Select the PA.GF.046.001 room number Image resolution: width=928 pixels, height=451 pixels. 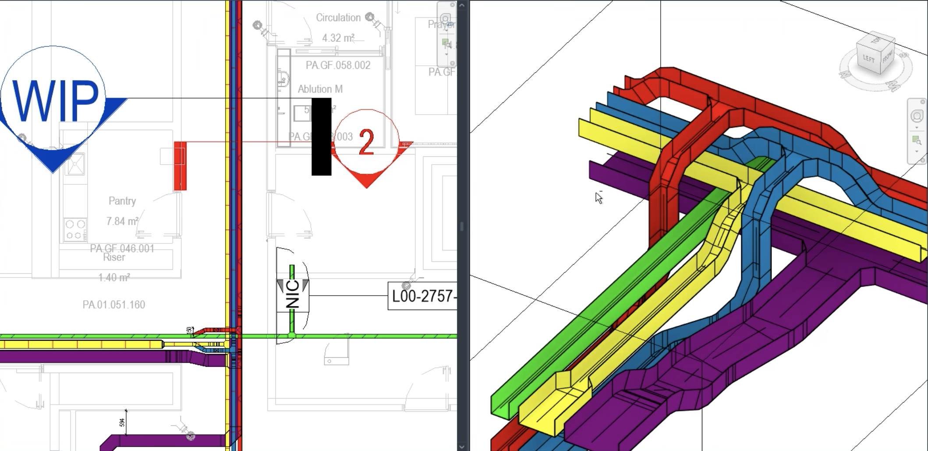point(122,248)
